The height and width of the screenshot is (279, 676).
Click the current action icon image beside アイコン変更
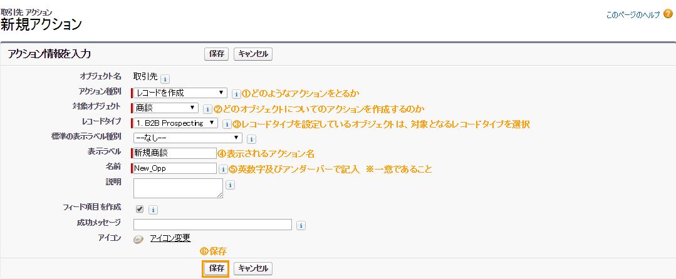[x=138, y=240]
